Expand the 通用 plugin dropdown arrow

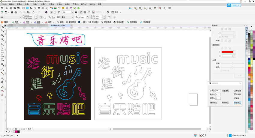click(53, 22)
